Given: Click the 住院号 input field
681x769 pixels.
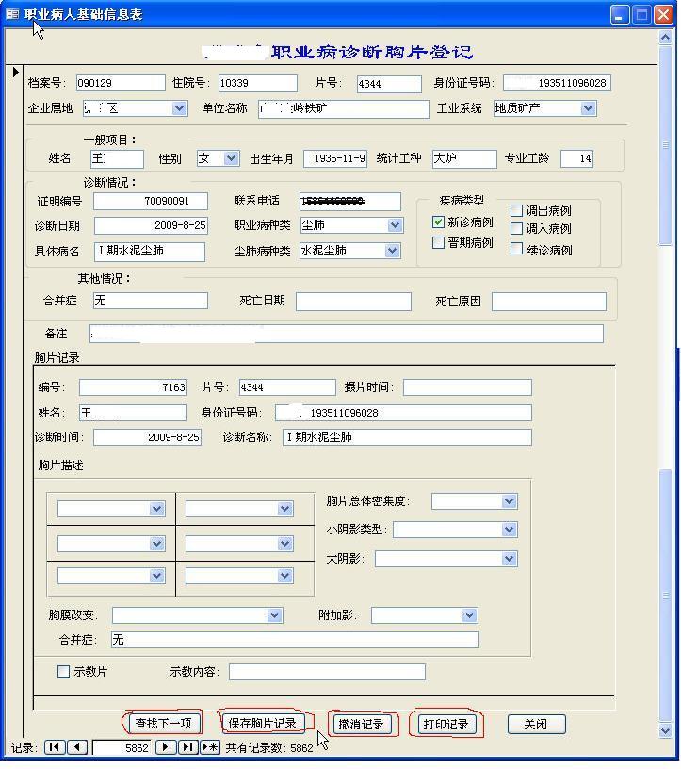Looking at the screenshot, I should point(257,83).
